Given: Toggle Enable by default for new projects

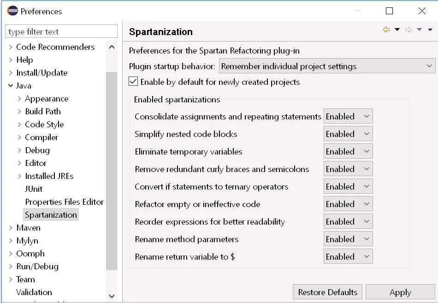Looking at the screenshot, I should (133, 82).
